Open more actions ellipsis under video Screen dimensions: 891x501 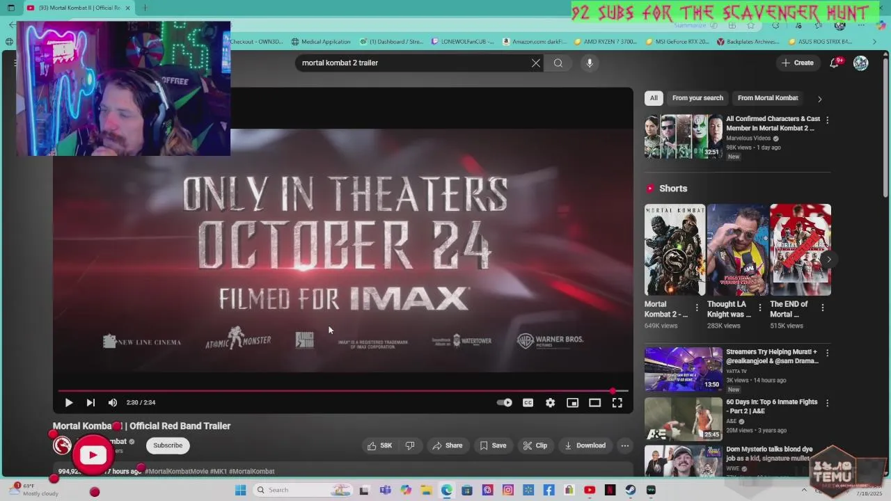[x=625, y=445]
